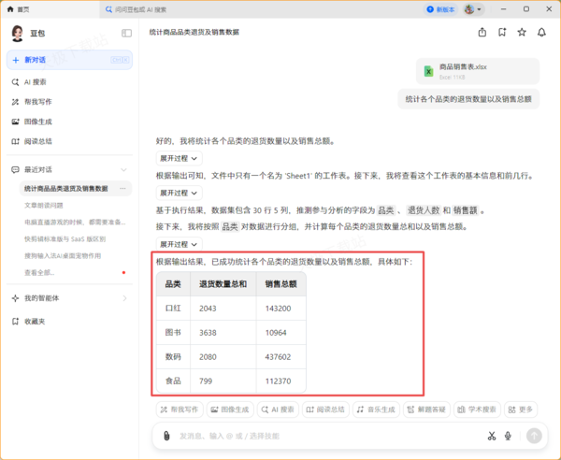
Task: Click the 解题答疑 skill chip
Action: point(426,410)
